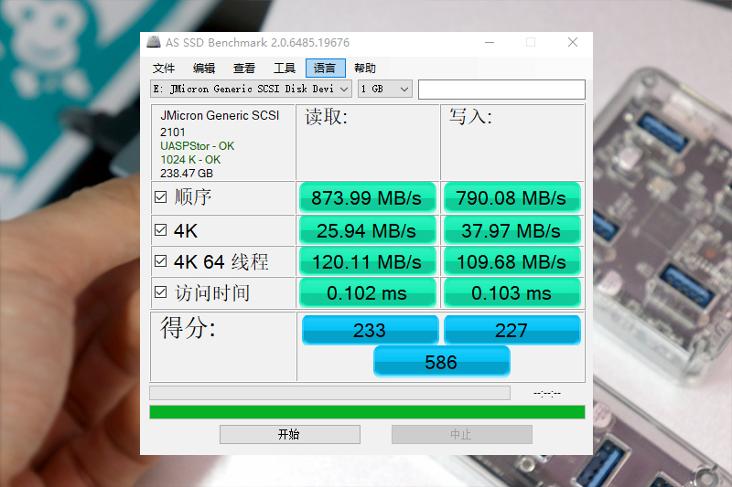Click the 25.94 MB/s 4K read result
This screenshot has width=732, height=487.
[x=368, y=230]
